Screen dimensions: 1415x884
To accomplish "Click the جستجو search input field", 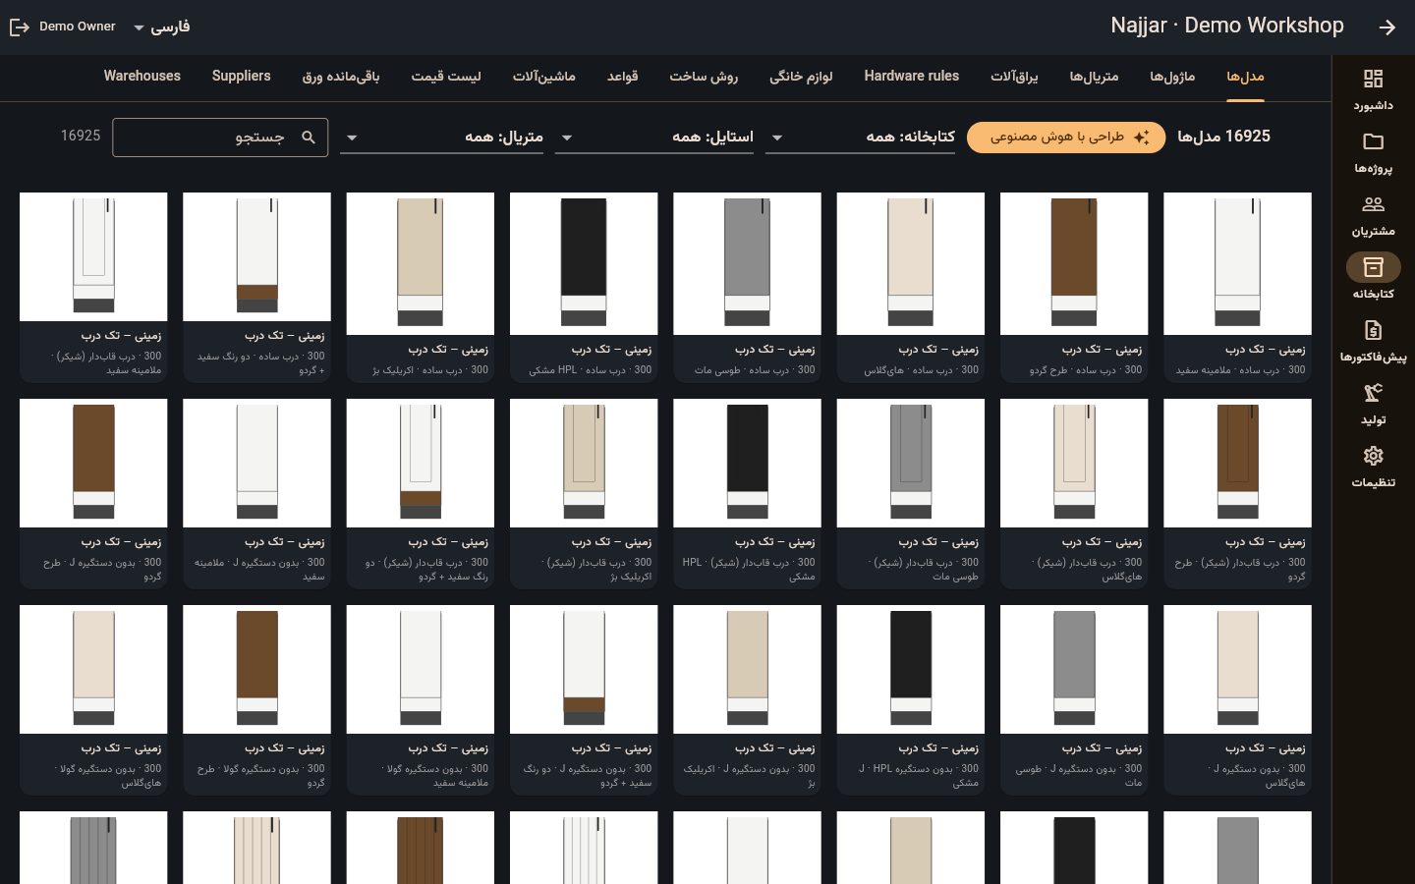I will click(x=220, y=138).
